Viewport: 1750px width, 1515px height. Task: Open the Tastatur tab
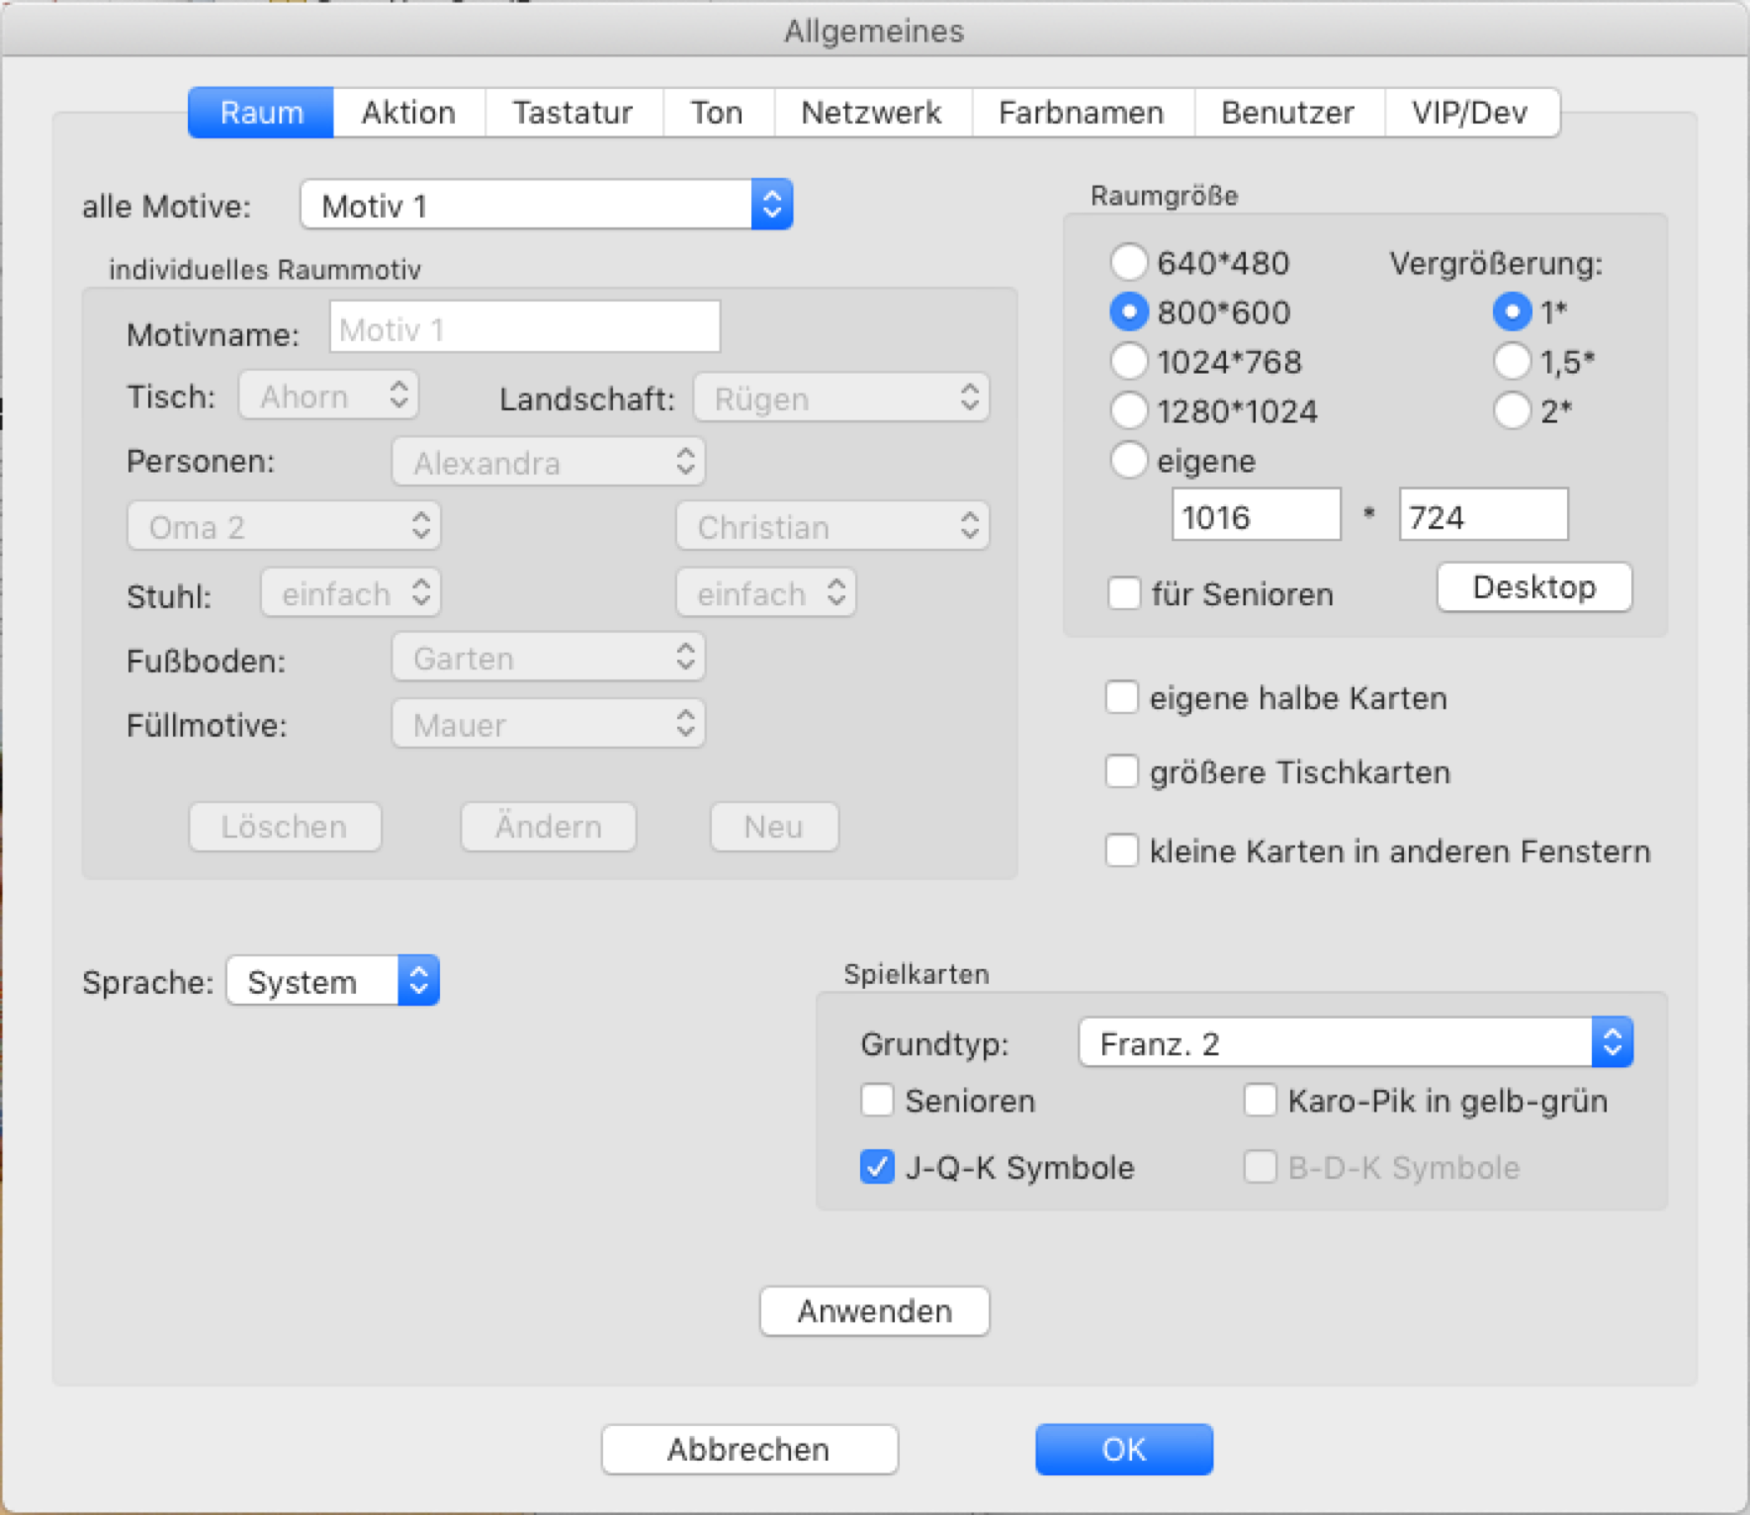[572, 113]
